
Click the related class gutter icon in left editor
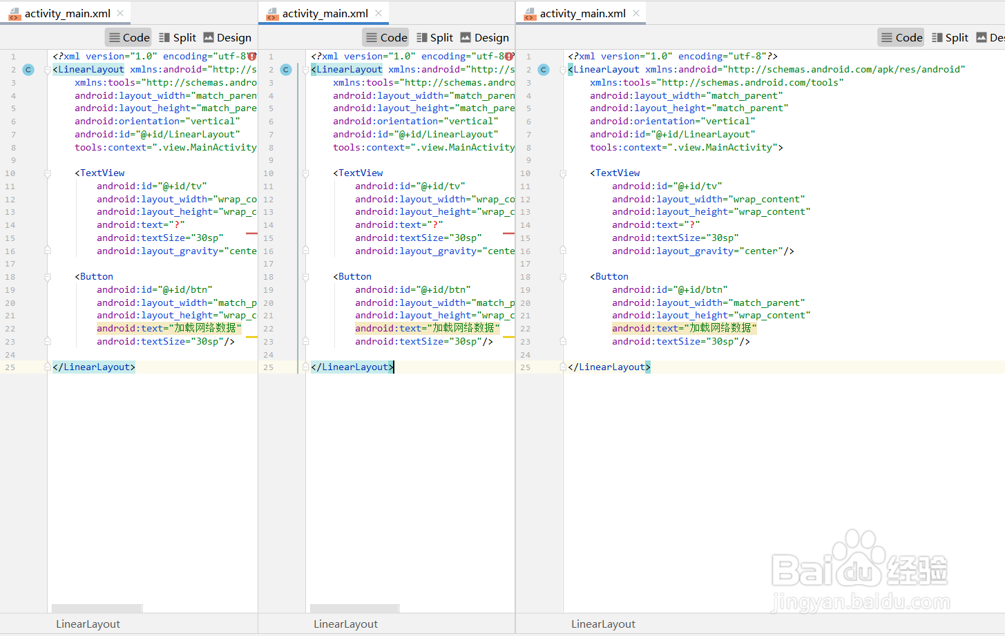pyautogui.click(x=28, y=70)
